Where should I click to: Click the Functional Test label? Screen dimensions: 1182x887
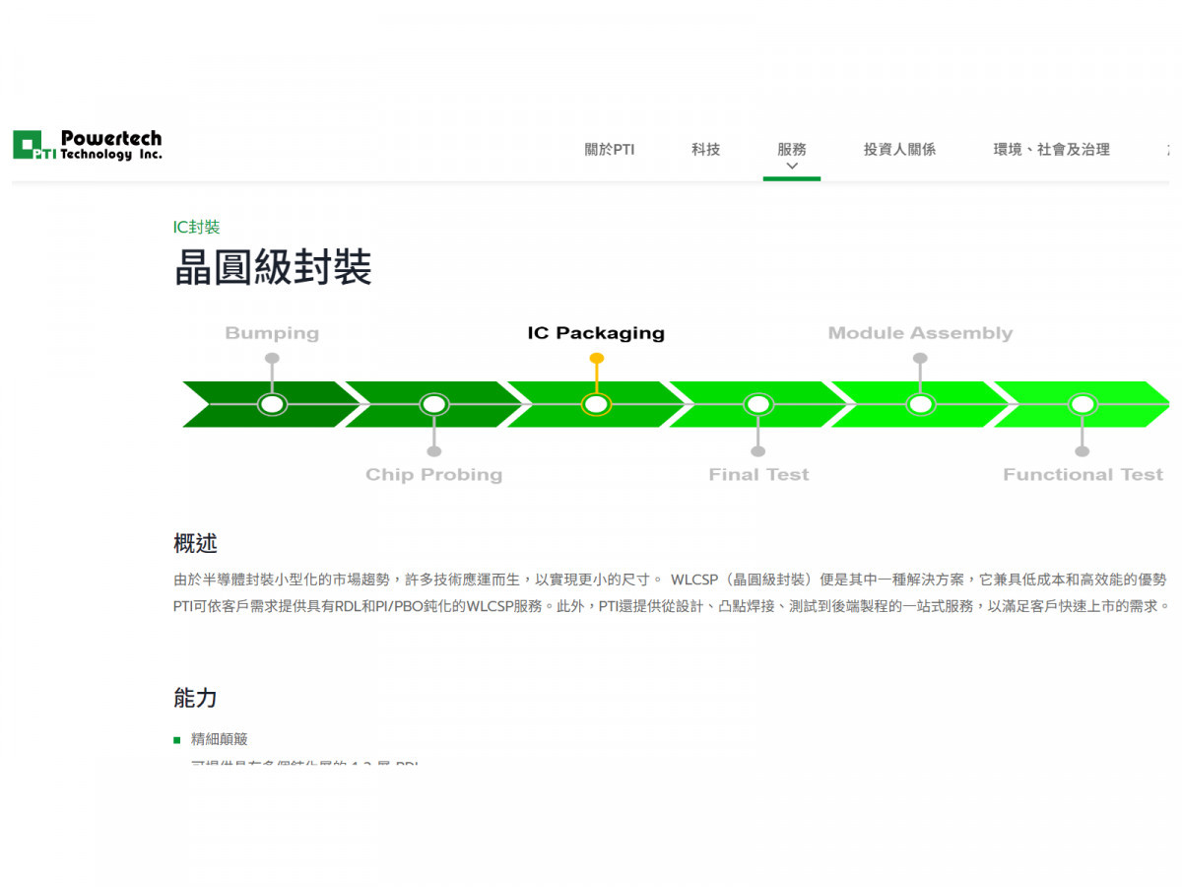1083,474
